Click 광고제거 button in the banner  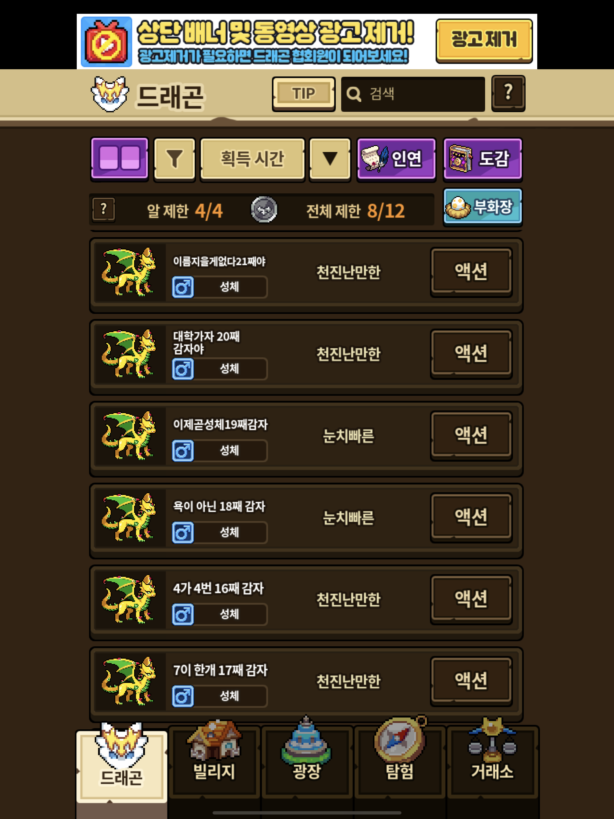click(484, 41)
